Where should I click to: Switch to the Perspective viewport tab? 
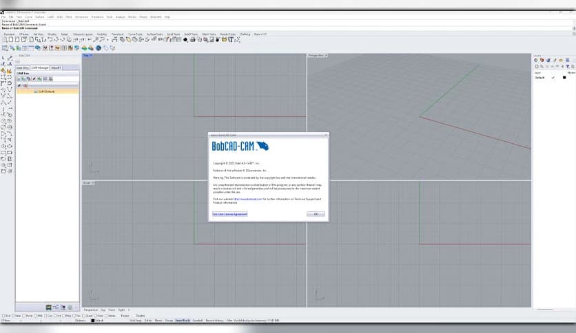click(x=91, y=310)
